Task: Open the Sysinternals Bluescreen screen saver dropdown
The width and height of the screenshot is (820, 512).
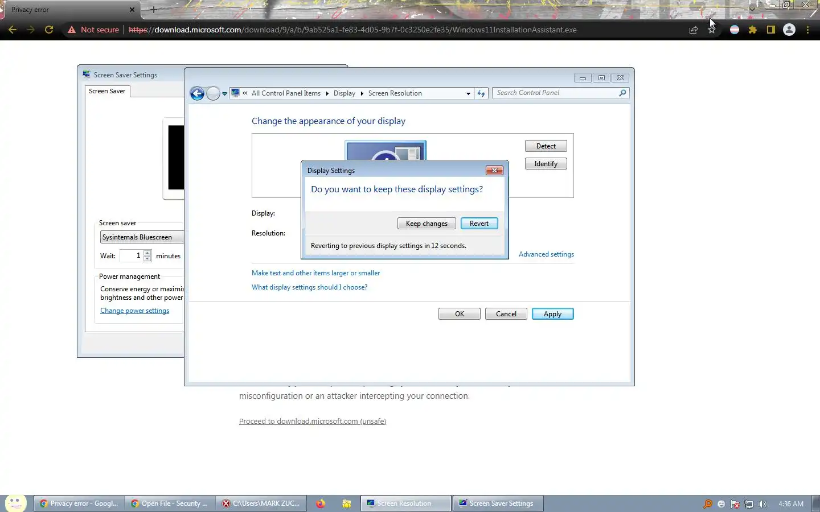Action: click(x=142, y=237)
